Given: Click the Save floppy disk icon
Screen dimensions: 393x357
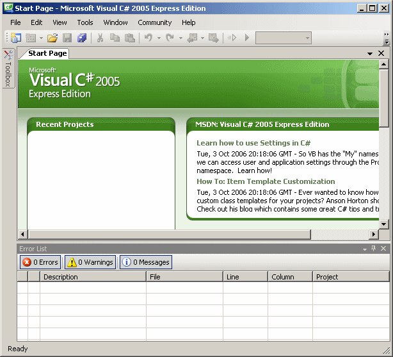Looking at the screenshot, I should [67, 38].
